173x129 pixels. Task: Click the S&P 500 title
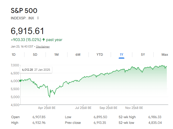tap(24, 11)
